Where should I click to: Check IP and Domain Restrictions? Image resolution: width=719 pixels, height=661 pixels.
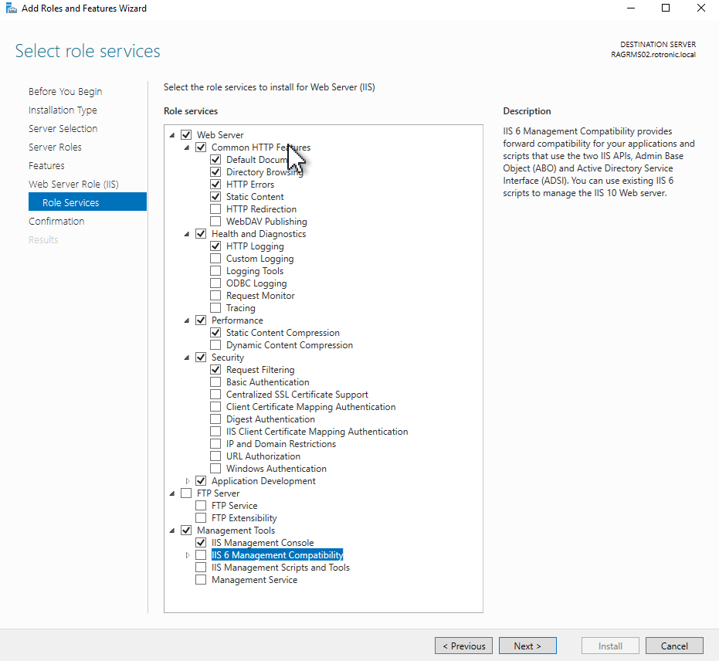(215, 444)
